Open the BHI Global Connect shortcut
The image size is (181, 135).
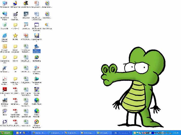click(x=5, y=102)
